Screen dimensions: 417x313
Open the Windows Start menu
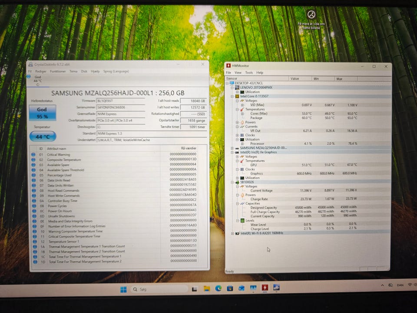(x=123, y=289)
